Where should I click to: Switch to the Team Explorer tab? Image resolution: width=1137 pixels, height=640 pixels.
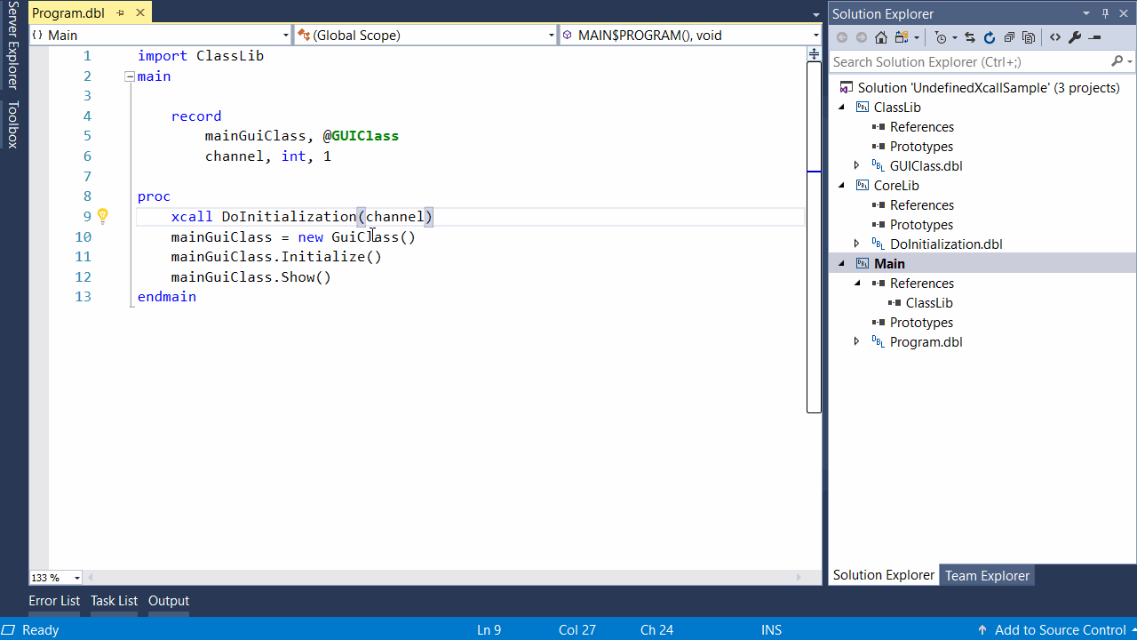(x=987, y=575)
